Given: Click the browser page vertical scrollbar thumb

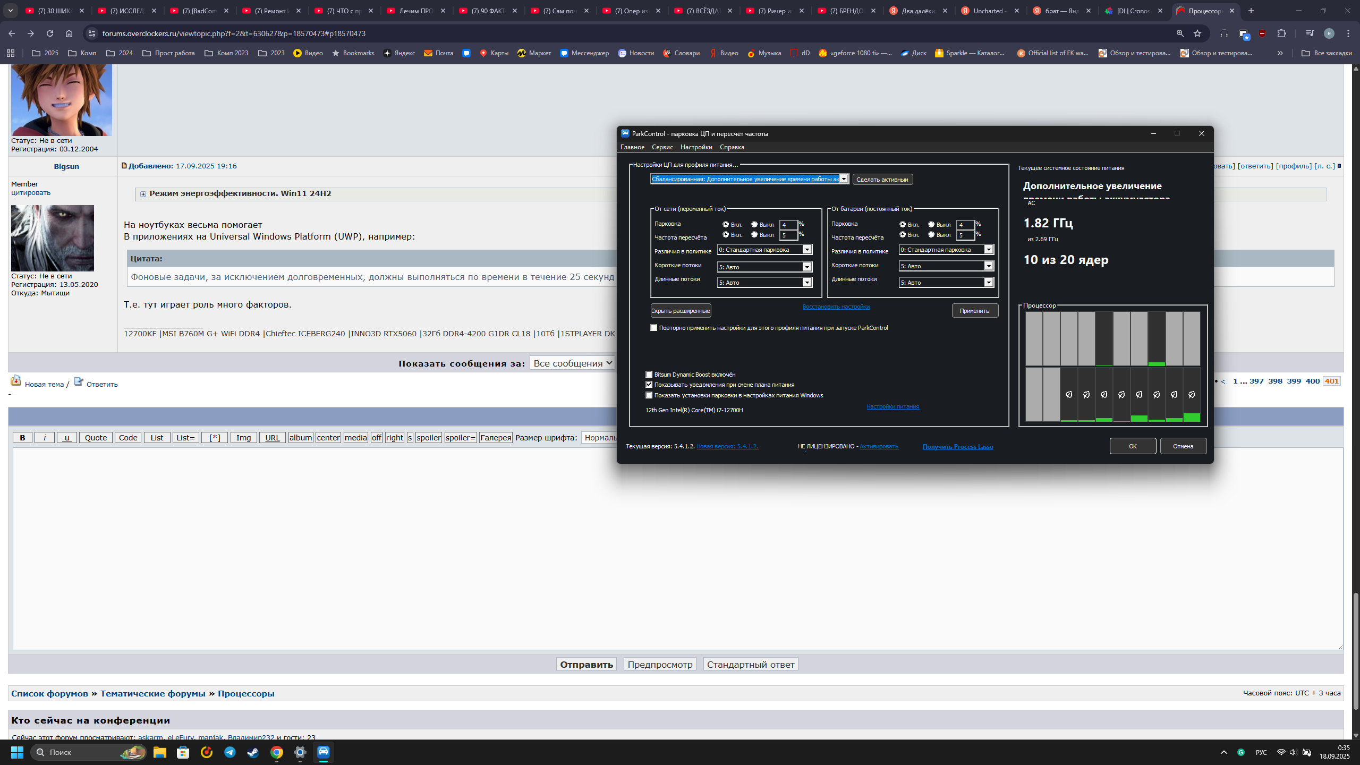Looking at the screenshot, I should [x=1355, y=651].
